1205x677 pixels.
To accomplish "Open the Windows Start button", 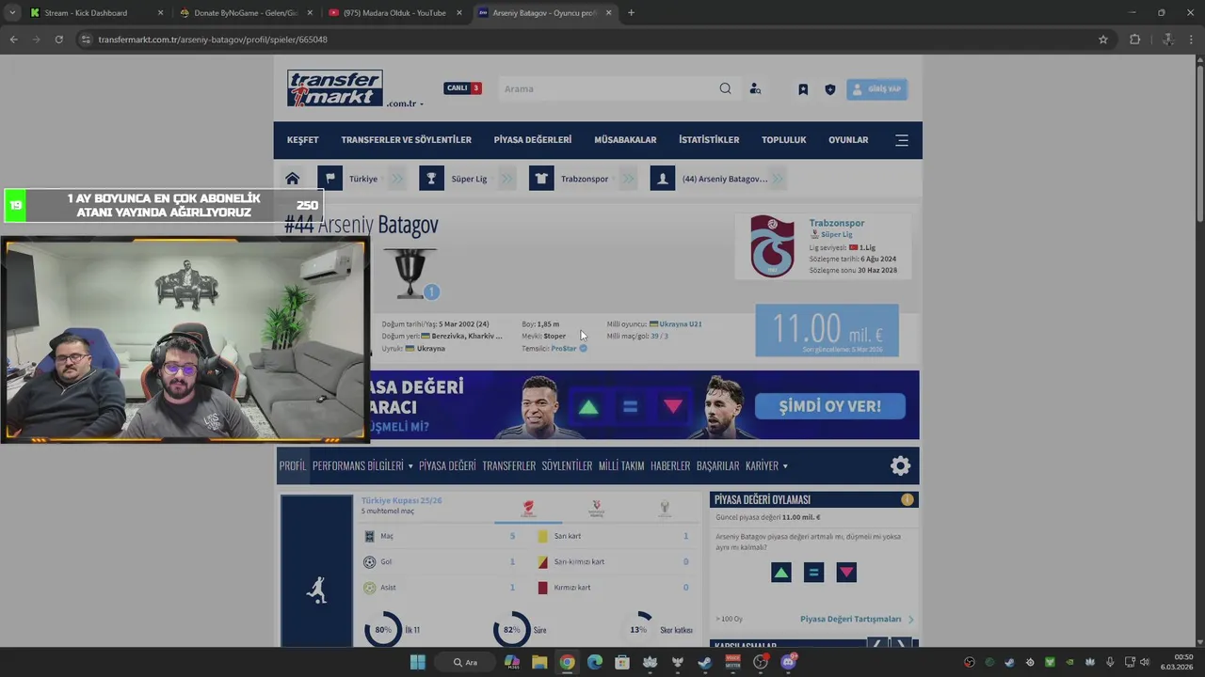I will [x=418, y=662].
